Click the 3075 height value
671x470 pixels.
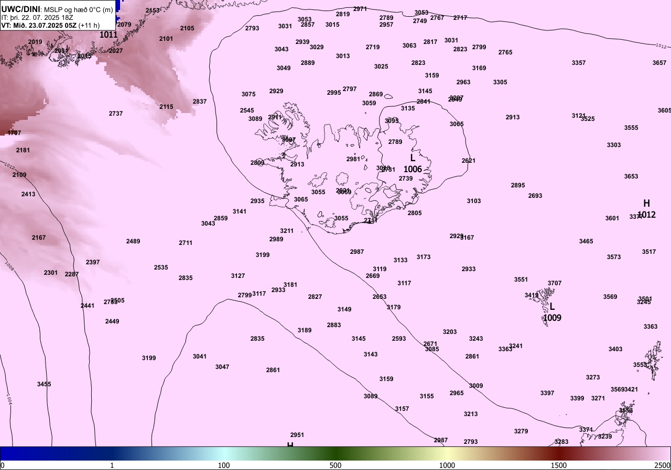tap(248, 94)
